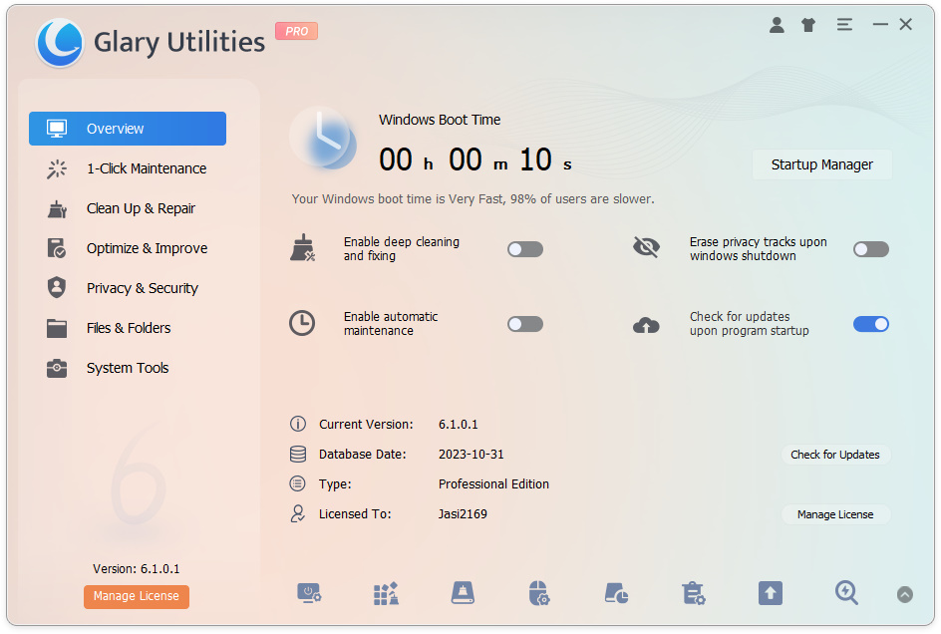Click the automatic maintenance clock icon
The height and width of the screenshot is (634, 941).
pyautogui.click(x=302, y=323)
